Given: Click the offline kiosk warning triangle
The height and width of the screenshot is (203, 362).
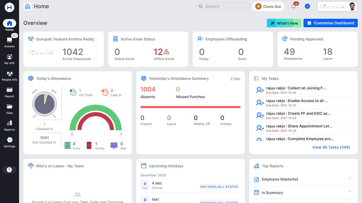Looking at the screenshot, I should [x=166, y=51].
